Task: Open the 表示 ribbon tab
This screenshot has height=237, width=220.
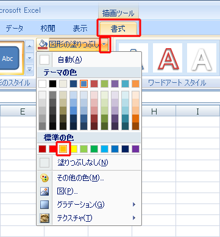Action: (x=80, y=29)
